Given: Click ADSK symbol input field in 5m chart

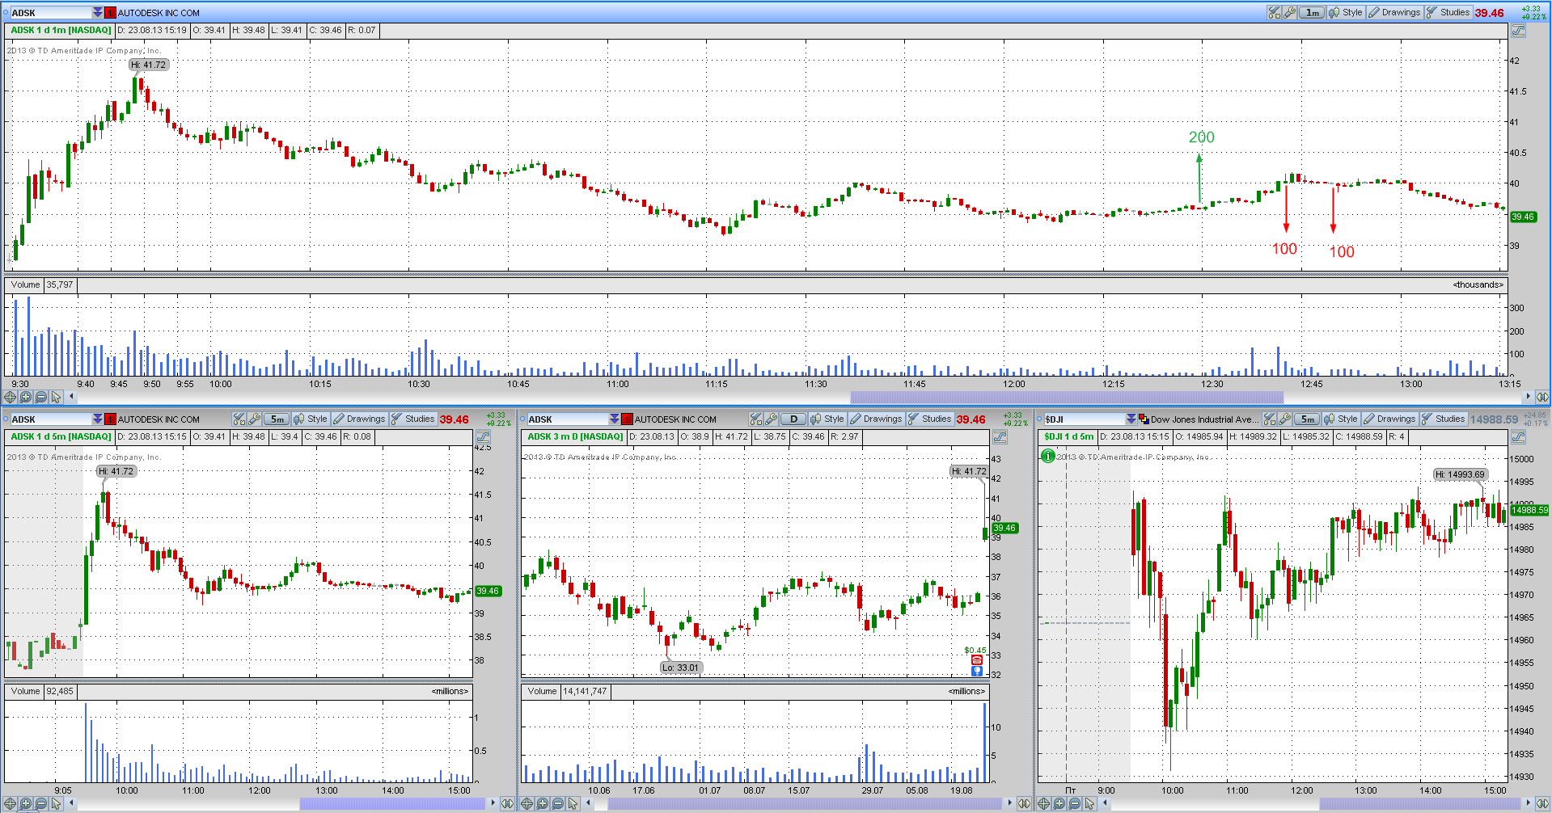Looking at the screenshot, I should [x=50, y=419].
